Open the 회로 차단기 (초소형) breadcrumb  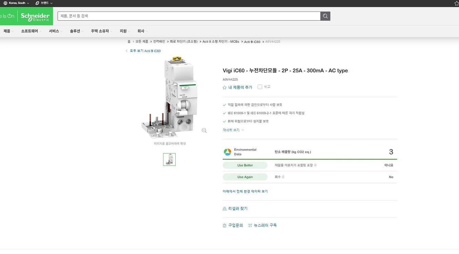[x=184, y=42]
